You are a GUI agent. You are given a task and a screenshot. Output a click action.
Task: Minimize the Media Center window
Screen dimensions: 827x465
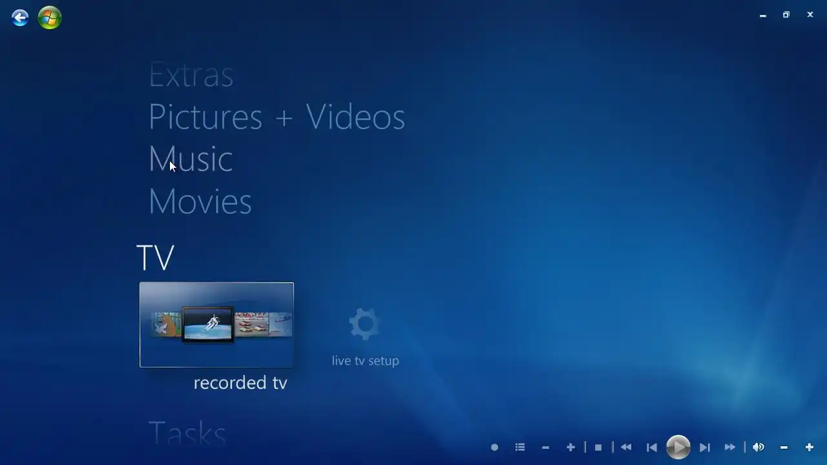[x=763, y=15]
